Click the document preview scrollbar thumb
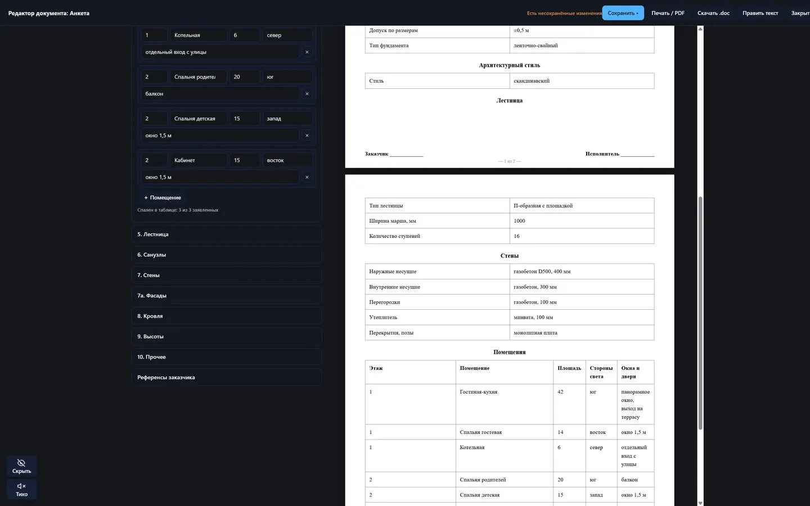The height and width of the screenshot is (506, 810). click(700, 313)
